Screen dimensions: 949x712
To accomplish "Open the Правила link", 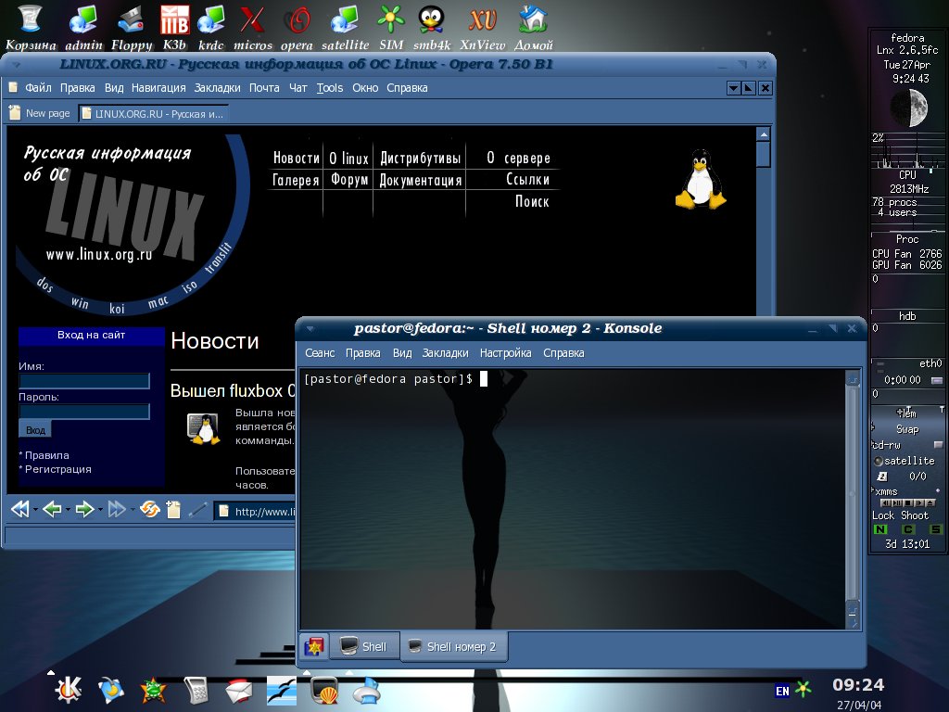I will point(46,455).
